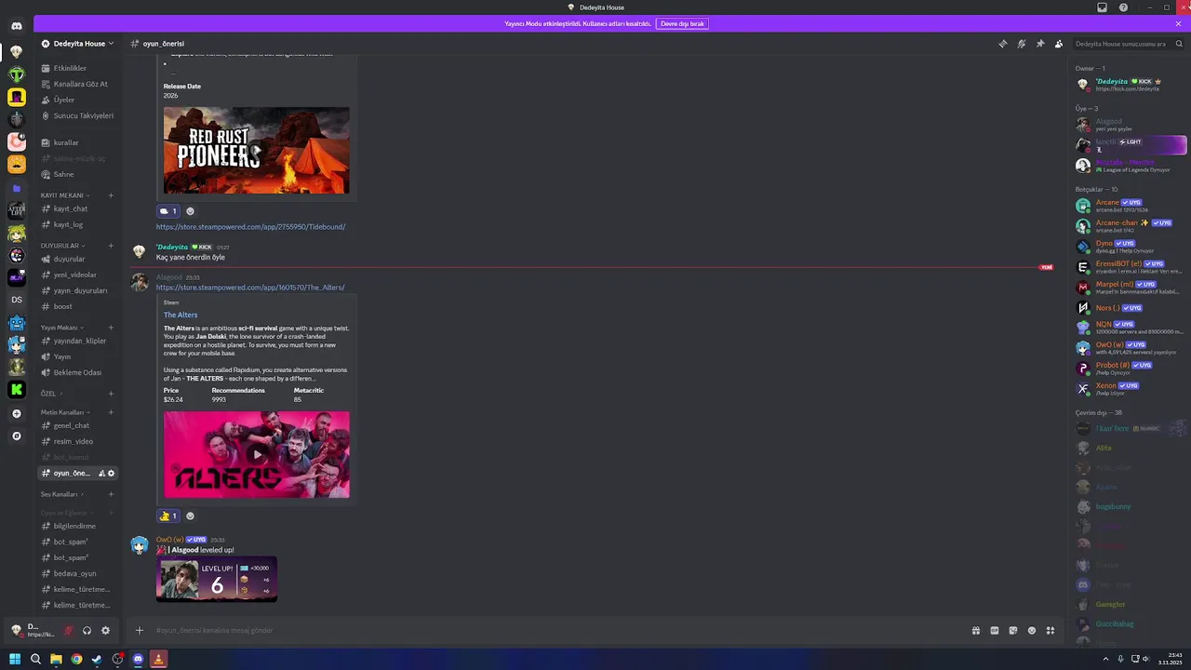Click The Alters embed title
The image size is (1191, 670).
(181, 315)
